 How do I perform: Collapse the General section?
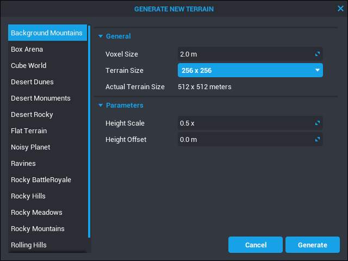[x=101, y=36]
